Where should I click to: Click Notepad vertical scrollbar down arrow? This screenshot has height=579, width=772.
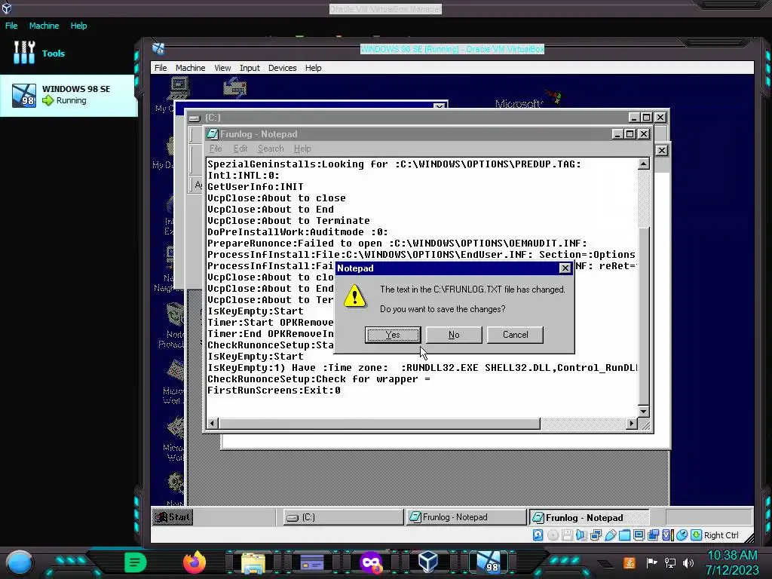click(x=644, y=411)
